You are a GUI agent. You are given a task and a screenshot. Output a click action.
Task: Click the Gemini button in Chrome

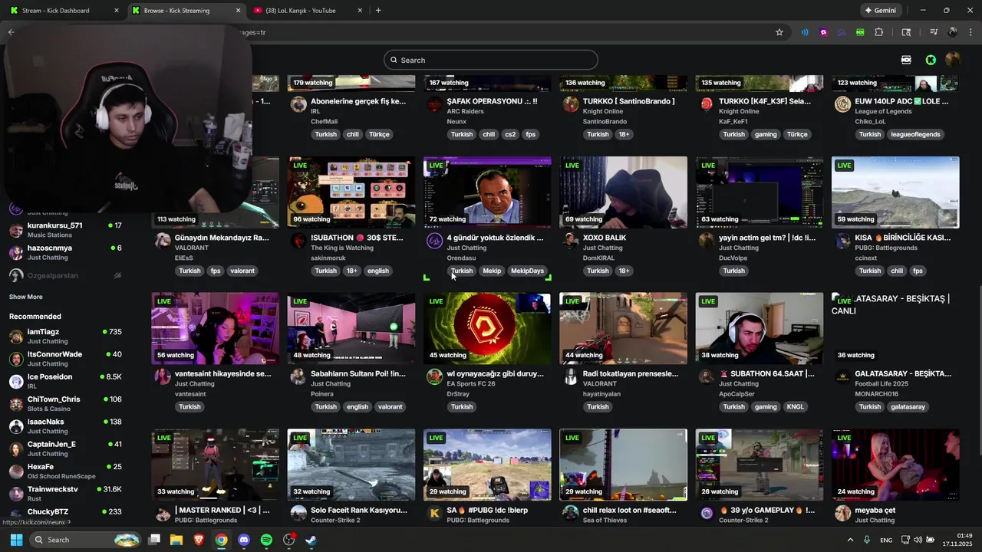(880, 11)
